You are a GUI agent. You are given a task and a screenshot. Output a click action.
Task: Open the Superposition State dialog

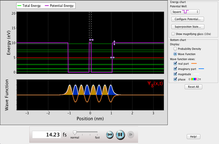pyautogui.click(x=188, y=27)
